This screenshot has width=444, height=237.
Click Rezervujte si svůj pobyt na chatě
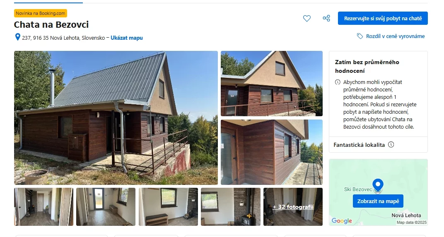(x=383, y=18)
